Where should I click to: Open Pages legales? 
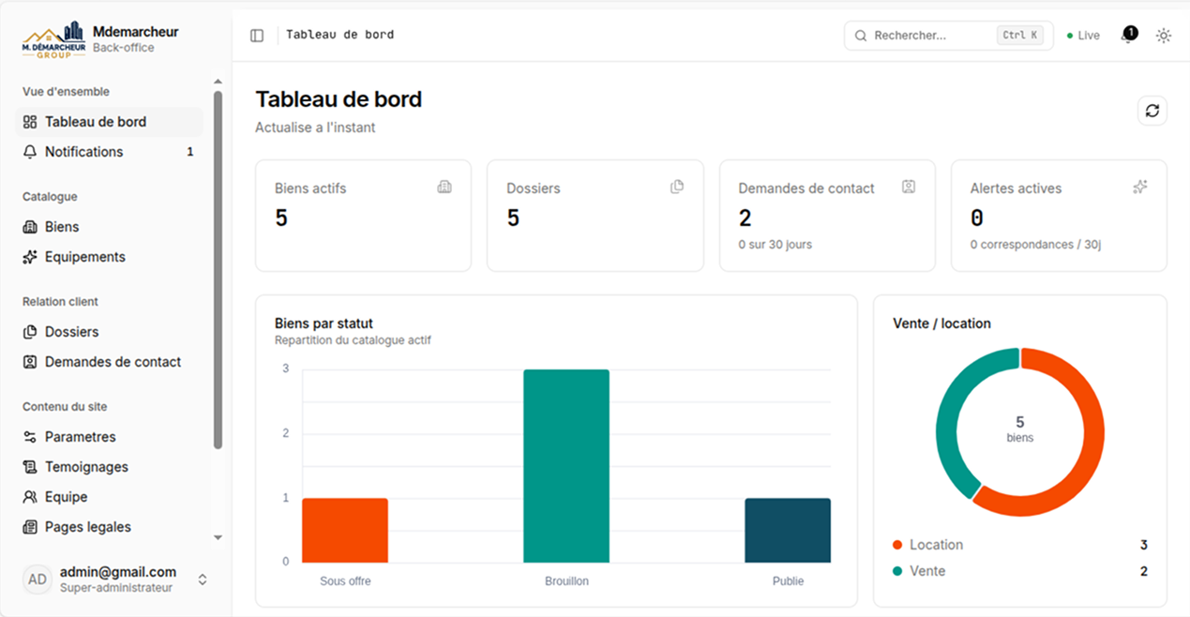coord(109,527)
